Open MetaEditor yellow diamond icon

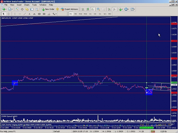58,9
